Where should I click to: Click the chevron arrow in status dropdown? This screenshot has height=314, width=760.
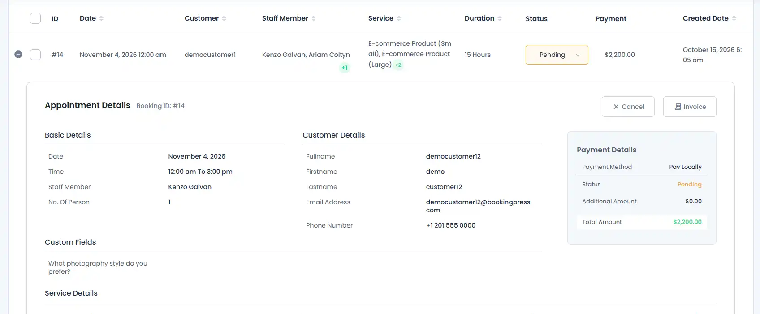coord(578,55)
